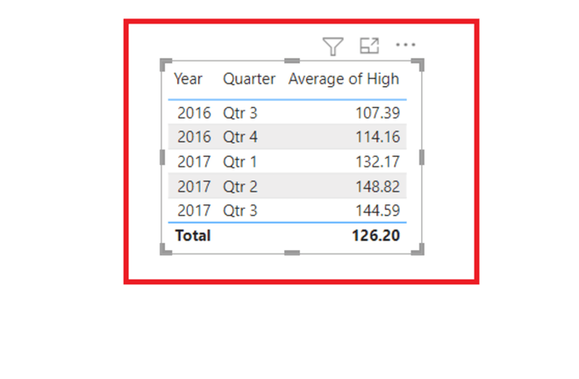Screen dimensions: 579x379
Task: Click the 148.82 value cell
Action: [377, 187]
